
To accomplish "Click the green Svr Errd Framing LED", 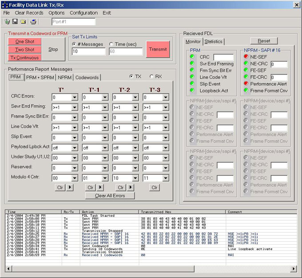I will pyautogui.click(x=192, y=63).
